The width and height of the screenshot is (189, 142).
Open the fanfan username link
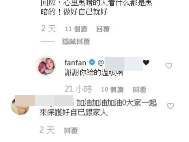click(75, 63)
